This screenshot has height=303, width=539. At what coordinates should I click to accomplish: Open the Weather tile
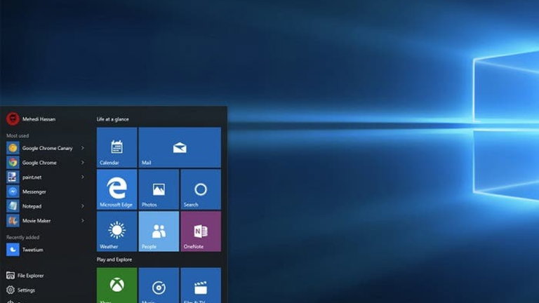(x=117, y=231)
